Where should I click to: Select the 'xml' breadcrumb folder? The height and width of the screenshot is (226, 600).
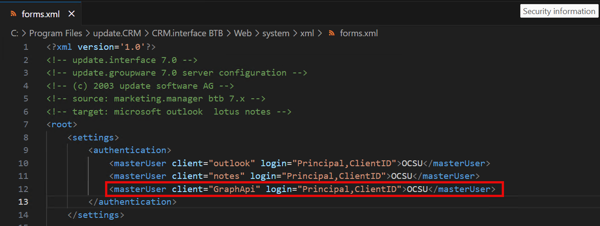click(307, 34)
